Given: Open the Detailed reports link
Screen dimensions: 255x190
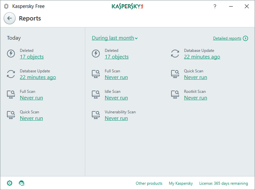Looking at the screenshot, I should tap(227, 38).
